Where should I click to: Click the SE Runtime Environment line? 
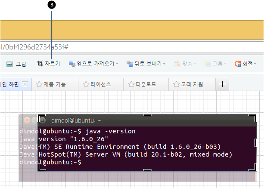pyautogui.click(x=120, y=147)
